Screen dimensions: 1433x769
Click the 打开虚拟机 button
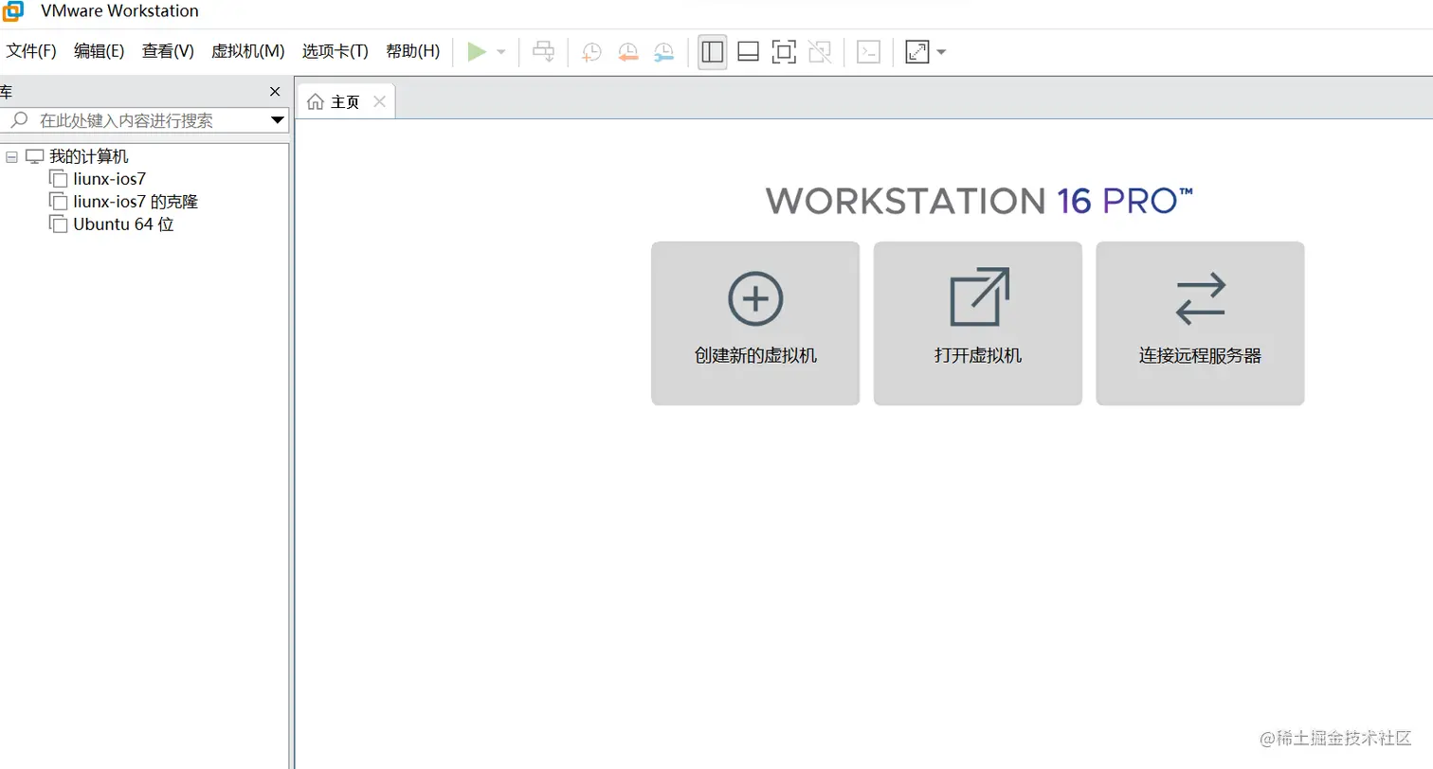pos(978,323)
